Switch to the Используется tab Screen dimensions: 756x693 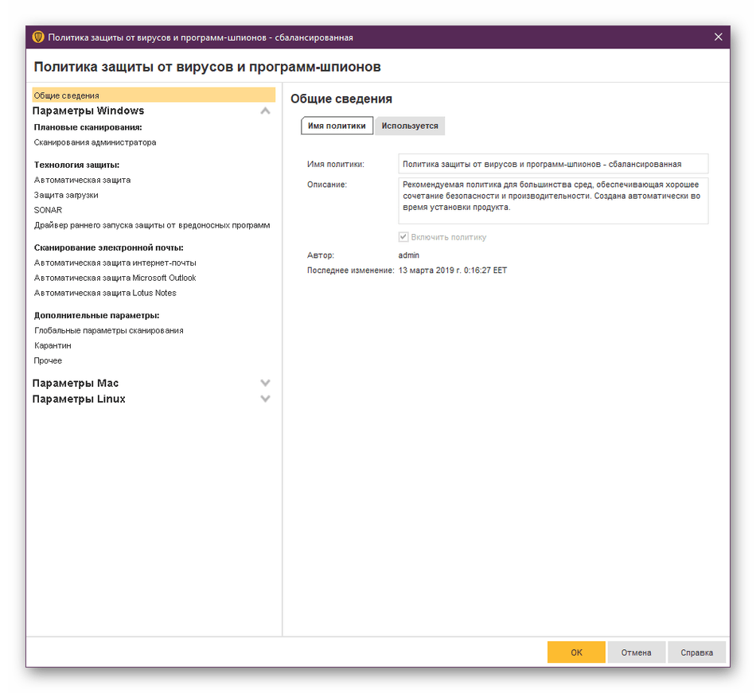411,126
